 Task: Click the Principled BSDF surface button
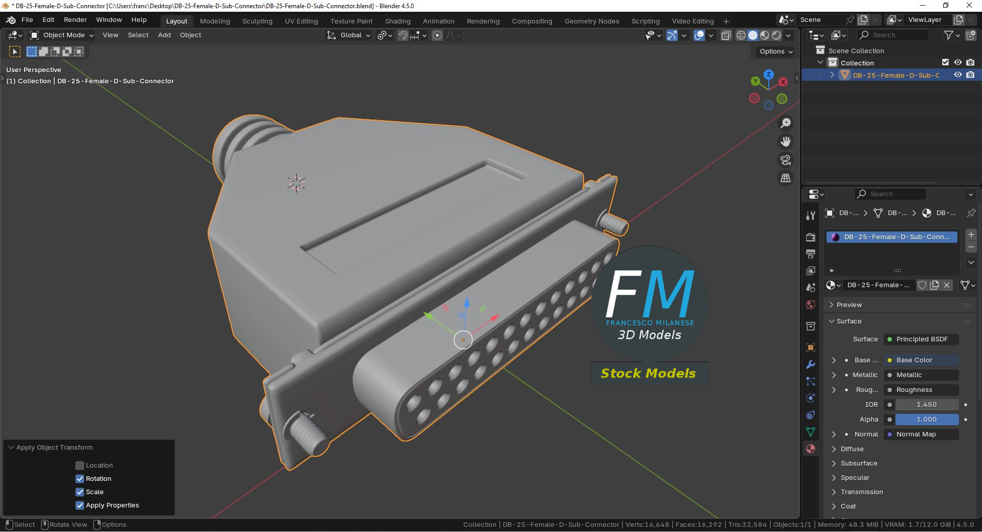click(921, 339)
